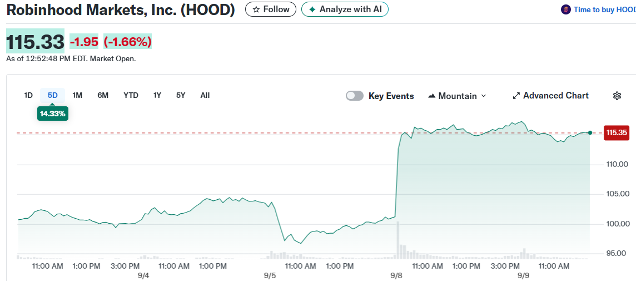The height and width of the screenshot is (281, 636).
Task: Select the 5D time range tab
Action: [x=53, y=95]
